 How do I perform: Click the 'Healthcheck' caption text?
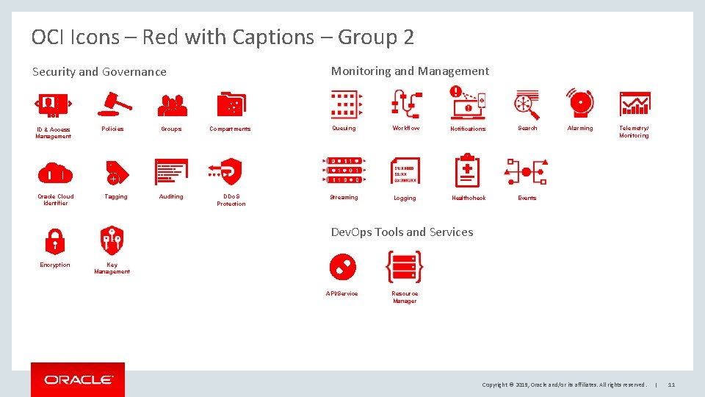click(x=469, y=198)
